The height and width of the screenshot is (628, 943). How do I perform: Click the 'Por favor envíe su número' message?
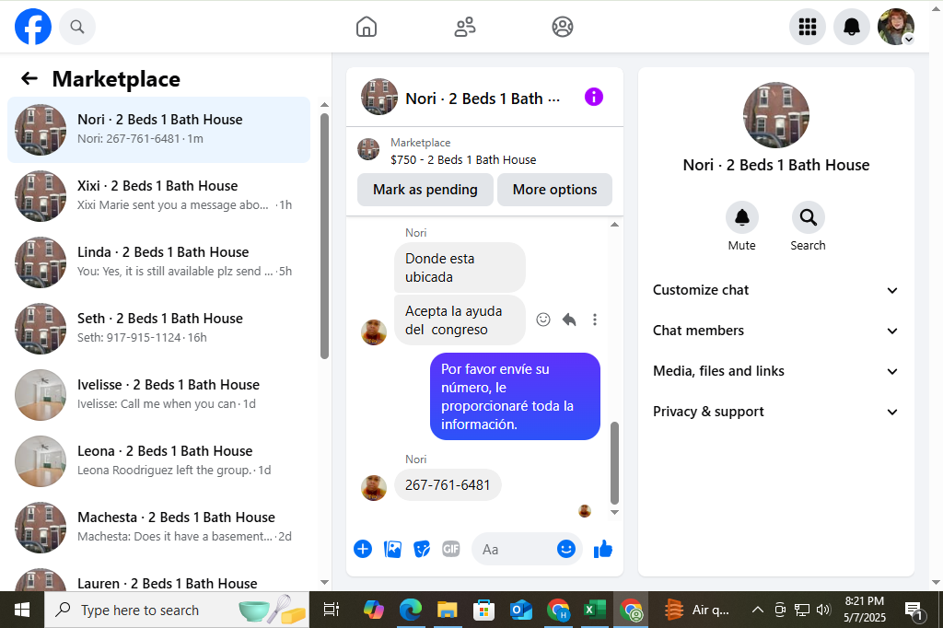(515, 396)
